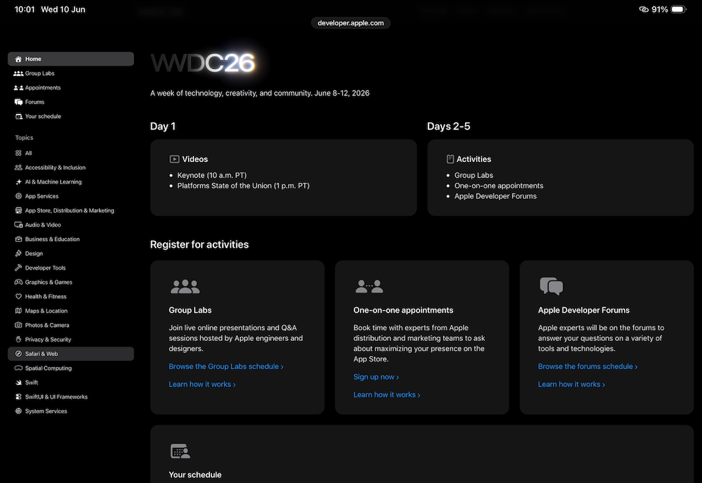The width and height of the screenshot is (702, 483).
Task: Click the Spatial Computing headset icon
Action: click(19, 368)
